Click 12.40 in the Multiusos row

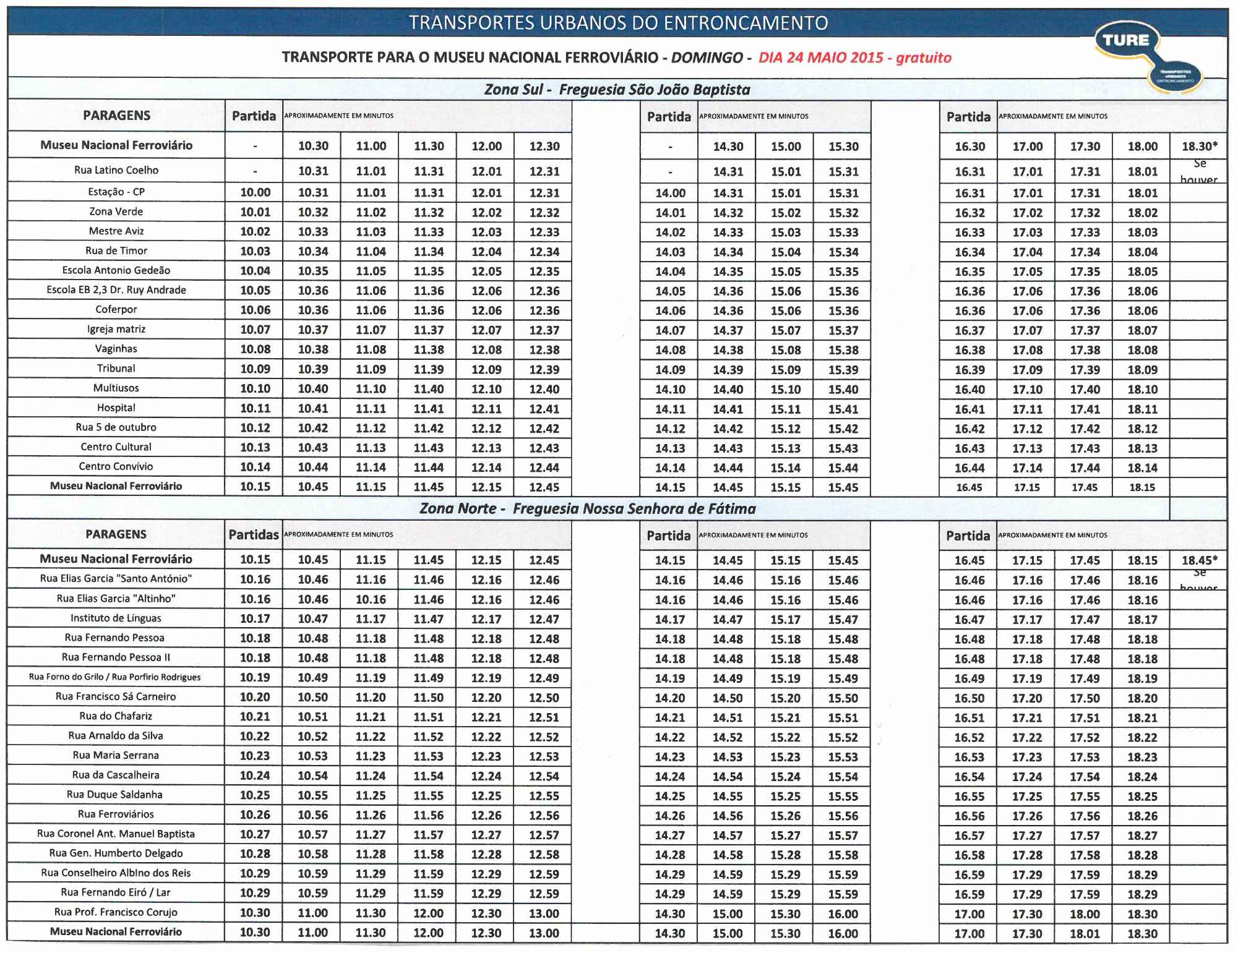(x=544, y=389)
